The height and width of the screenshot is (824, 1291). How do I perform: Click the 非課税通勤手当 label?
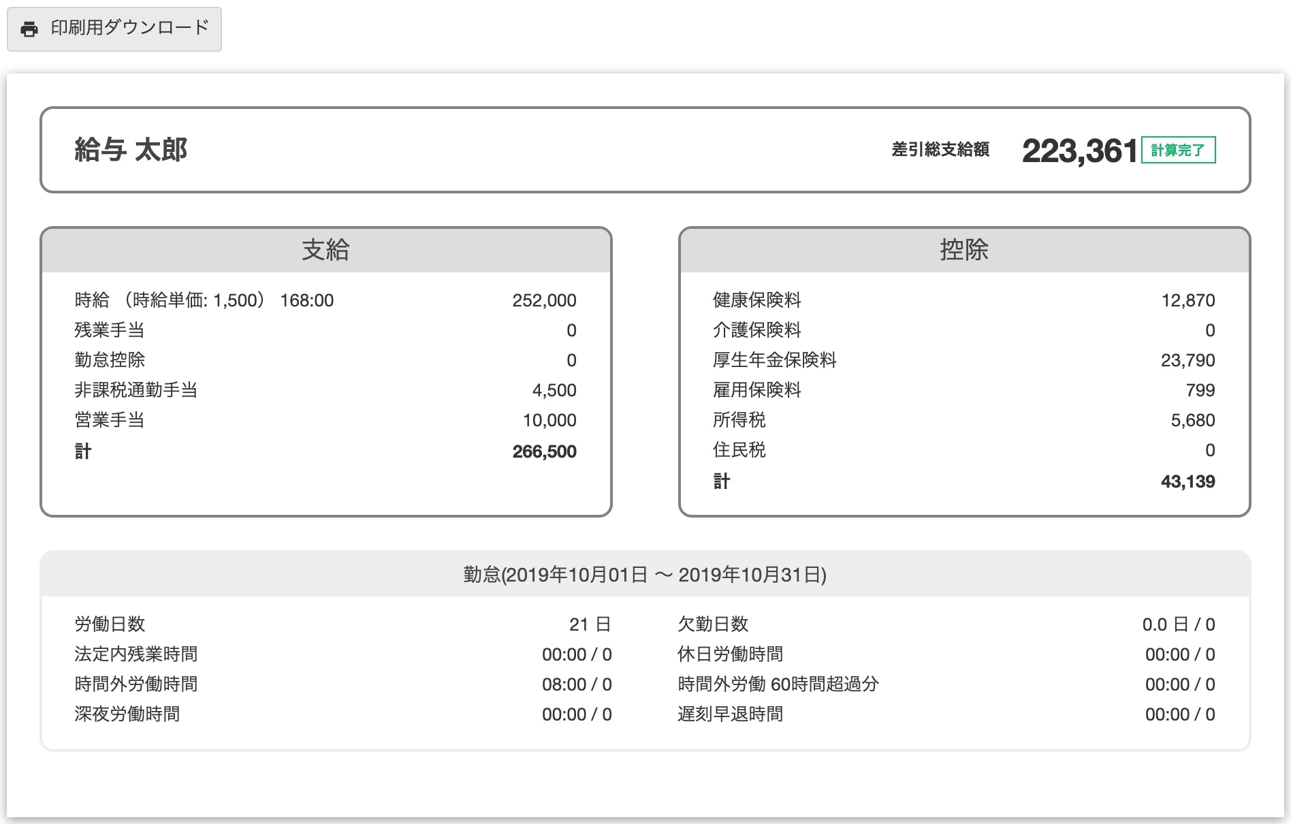click(136, 390)
